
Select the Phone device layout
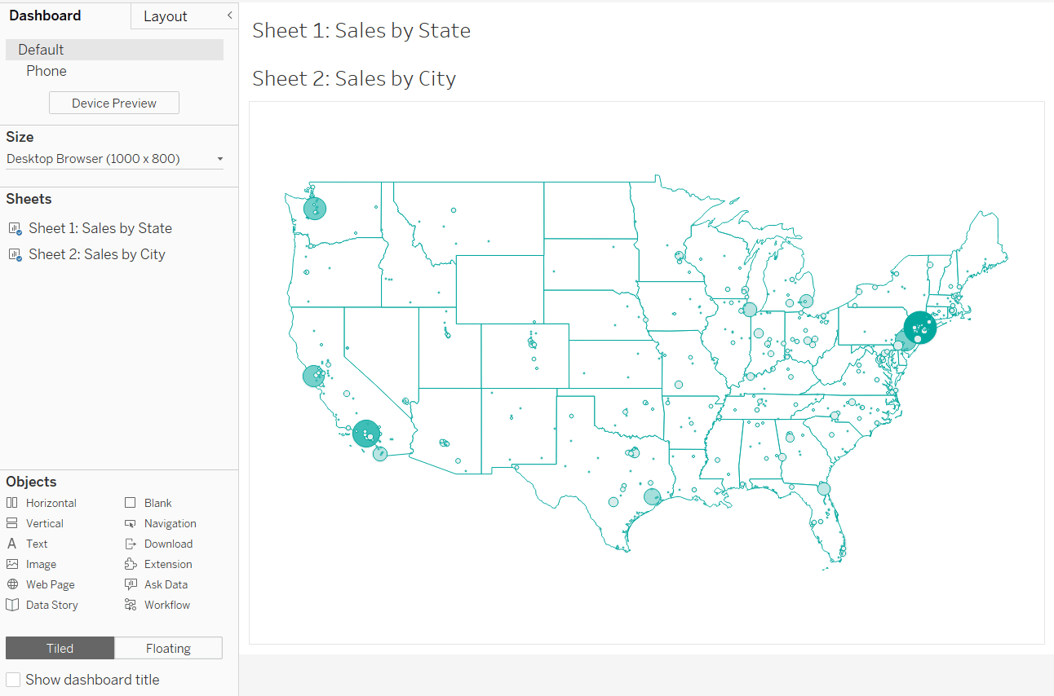coord(46,71)
